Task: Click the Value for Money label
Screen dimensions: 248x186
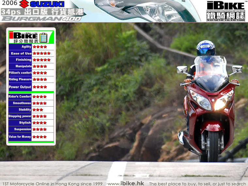Action: click(x=20, y=137)
